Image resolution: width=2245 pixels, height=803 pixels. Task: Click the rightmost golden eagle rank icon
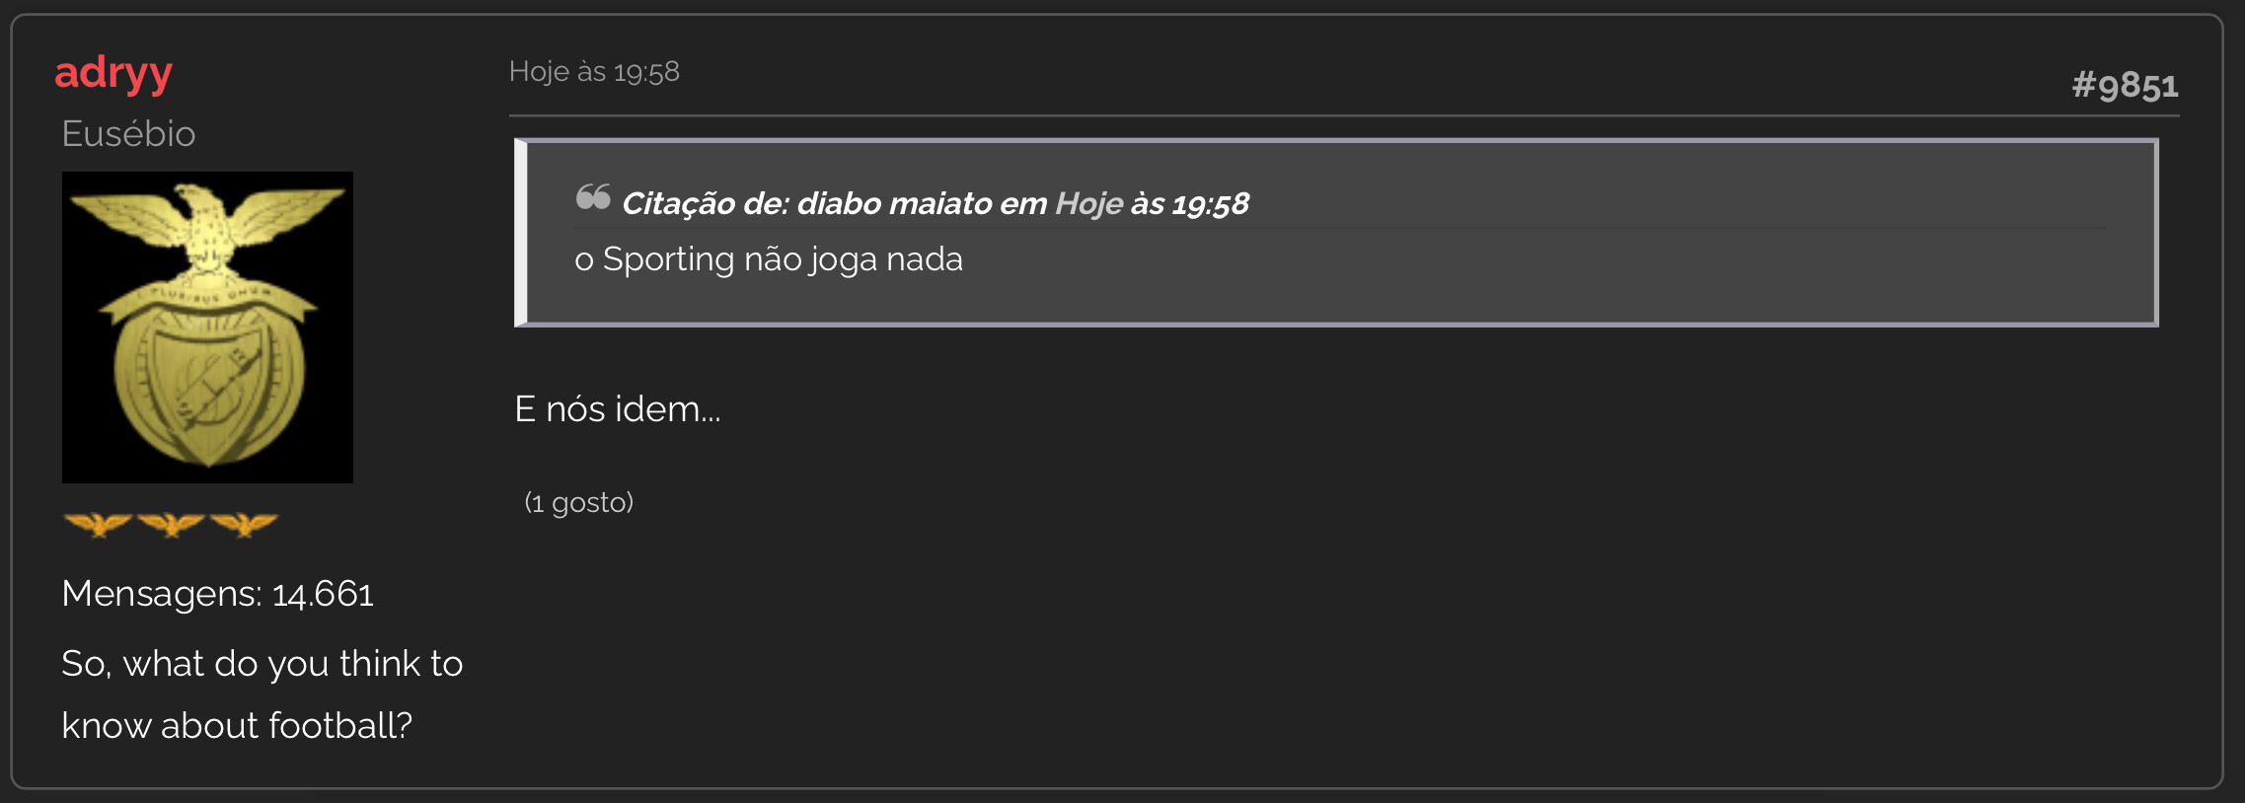(244, 524)
